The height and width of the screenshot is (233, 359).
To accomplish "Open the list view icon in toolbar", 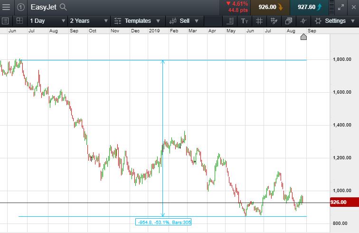I will click(5, 21).
